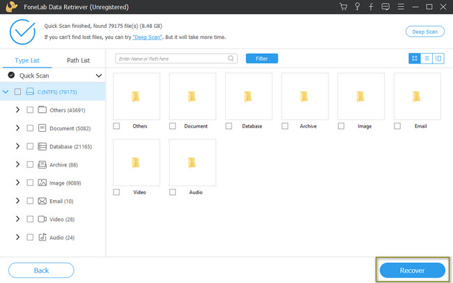The image size is (453, 283).
Task: Open the Filter options
Action: [x=262, y=59]
